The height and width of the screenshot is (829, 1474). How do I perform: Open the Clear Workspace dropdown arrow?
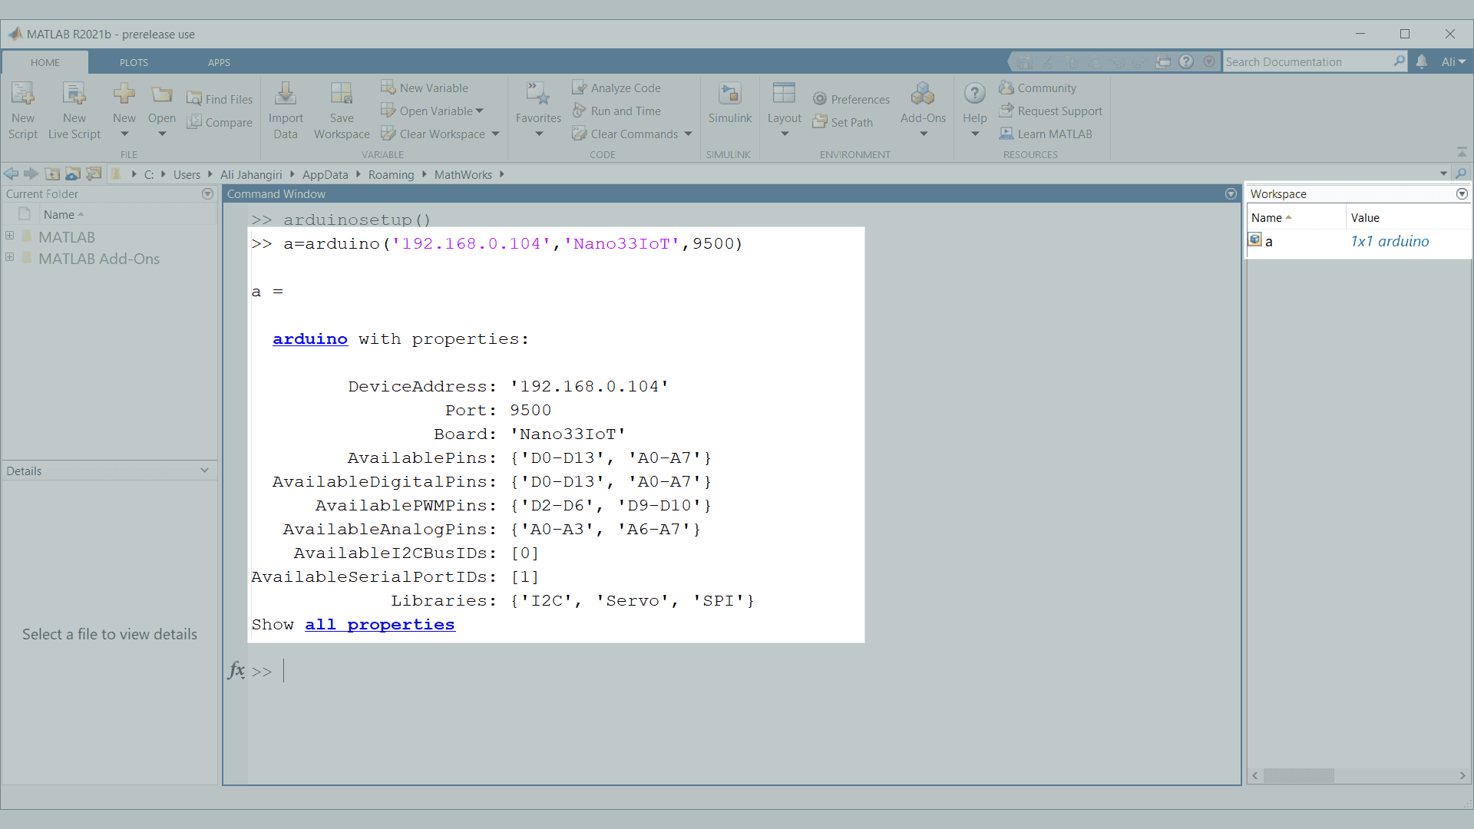495,134
